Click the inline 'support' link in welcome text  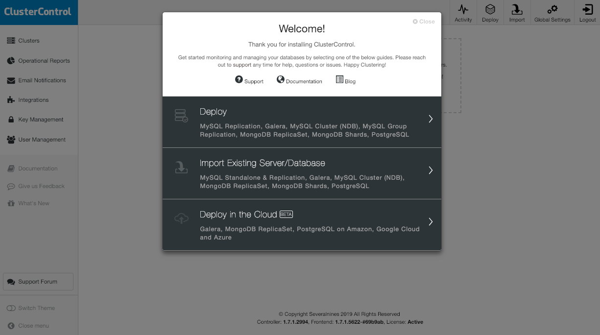242,65
